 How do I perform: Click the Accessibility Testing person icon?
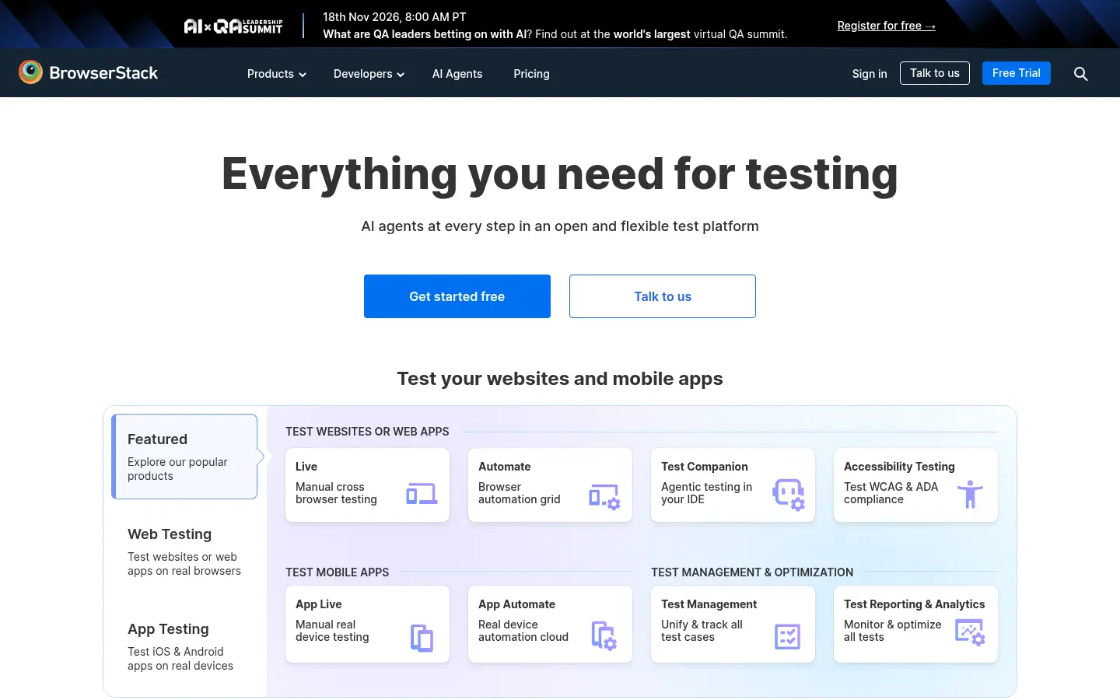(970, 494)
